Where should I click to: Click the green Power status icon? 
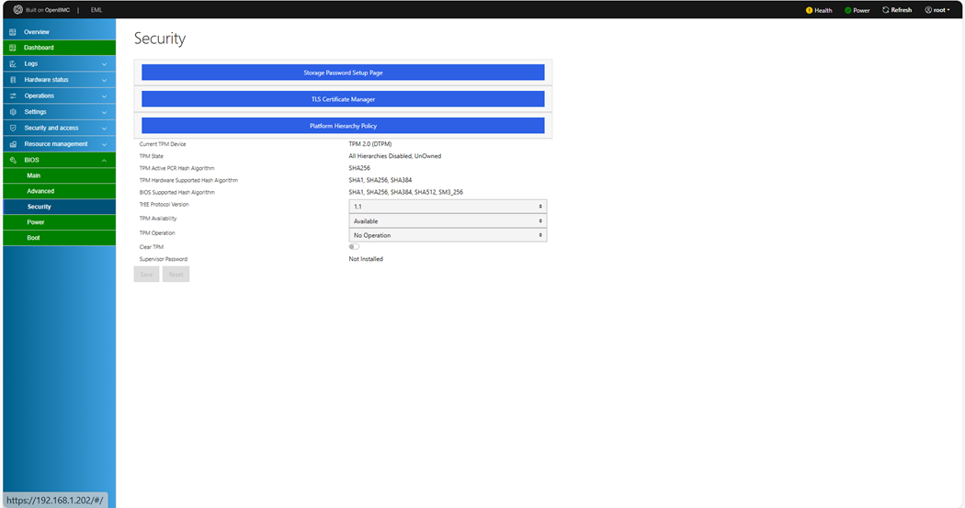click(847, 10)
